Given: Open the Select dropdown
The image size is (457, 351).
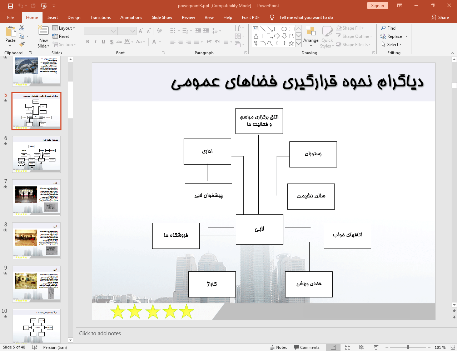Looking at the screenshot, I should [x=392, y=45].
